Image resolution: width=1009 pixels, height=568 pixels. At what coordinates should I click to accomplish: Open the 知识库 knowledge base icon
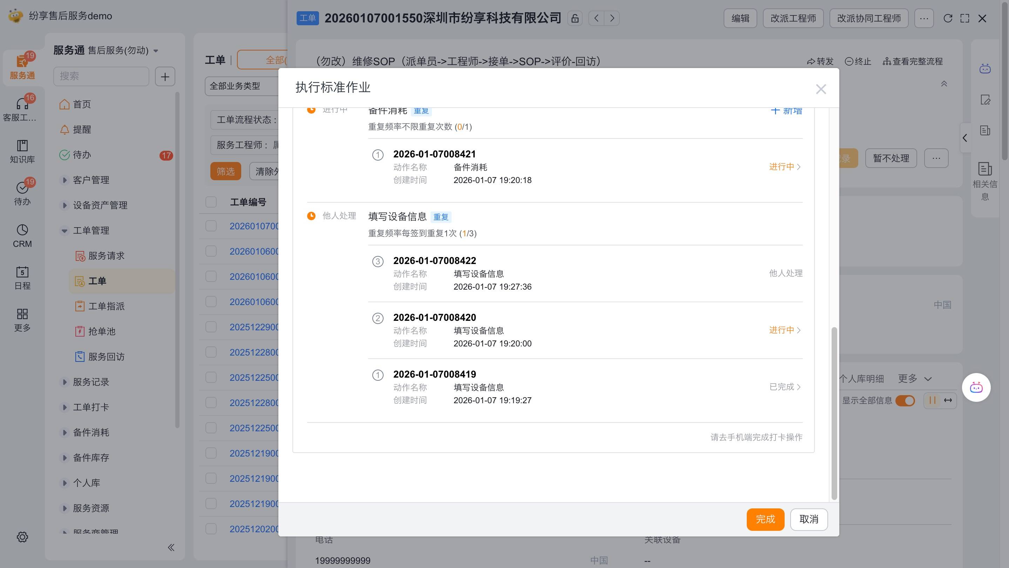coord(22,146)
